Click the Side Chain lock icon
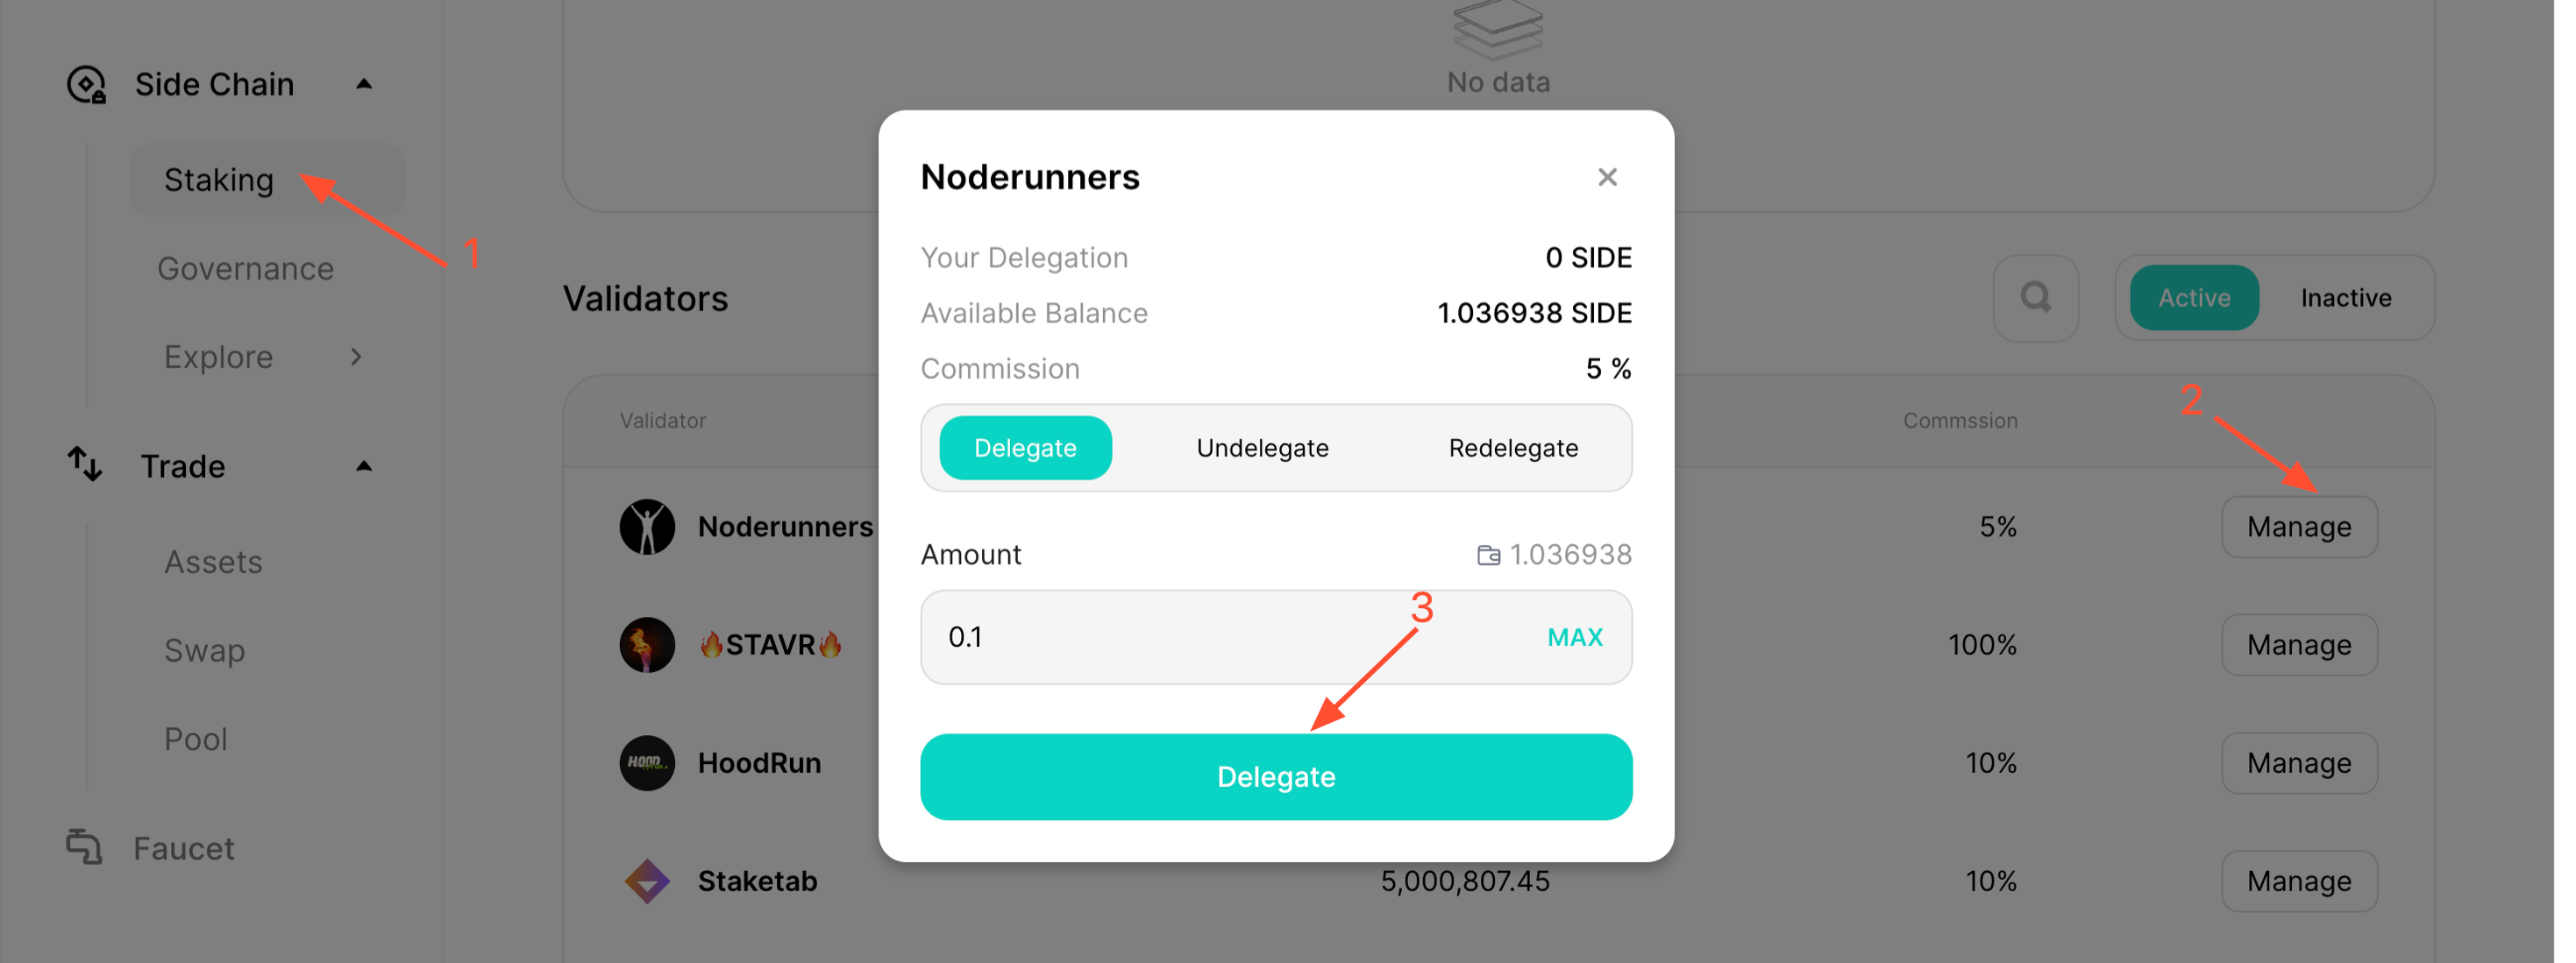Screen dimensions: 2576x963 click(x=87, y=85)
